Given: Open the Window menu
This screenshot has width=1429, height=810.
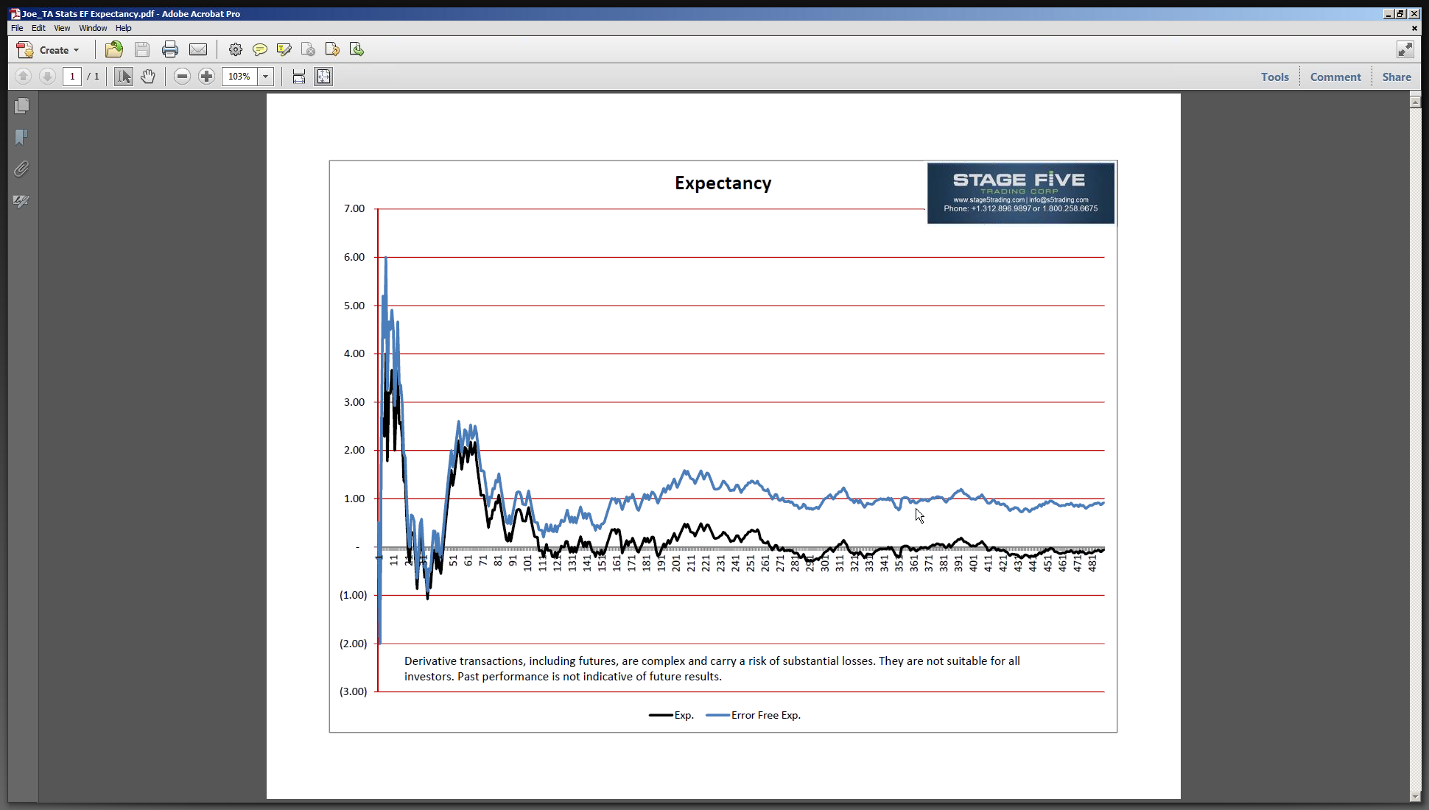Looking at the screenshot, I should [x=93, y=28].
